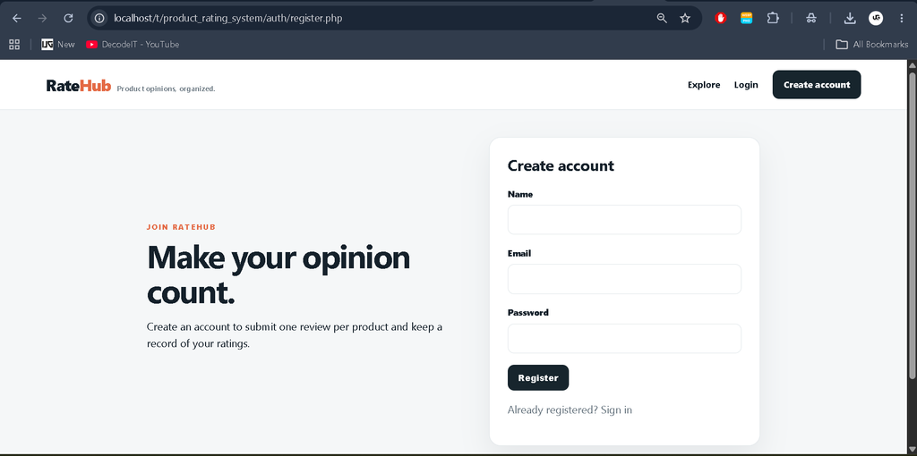Open the colorful Pro extension icon

(746, 18)
